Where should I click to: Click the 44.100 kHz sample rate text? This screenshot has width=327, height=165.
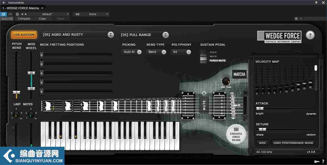tap(265, 152)
